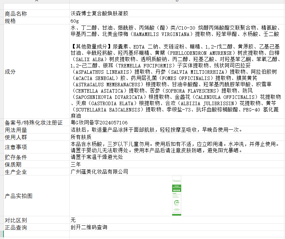Select the 对比区别 label cell
Screen dimensions: 285x239
click(36, 220)
